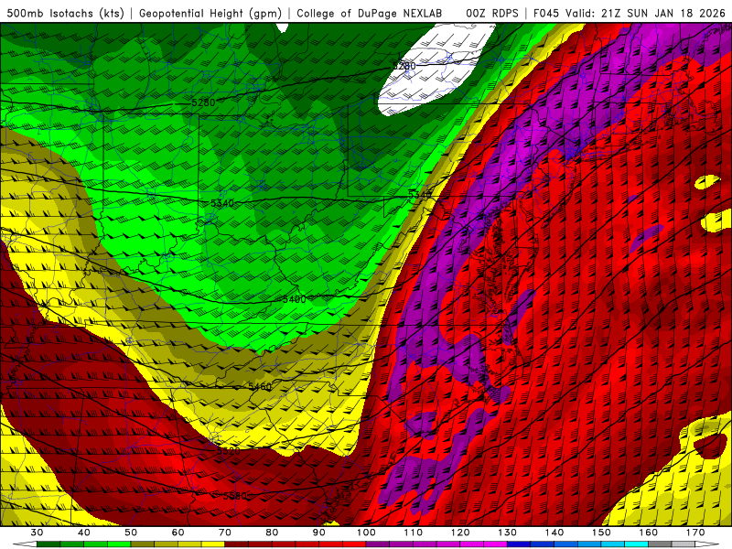This screenshot has height=549, width=732.
Task: Click the 150 label on the color scale
Action: [x=602, y=533]
